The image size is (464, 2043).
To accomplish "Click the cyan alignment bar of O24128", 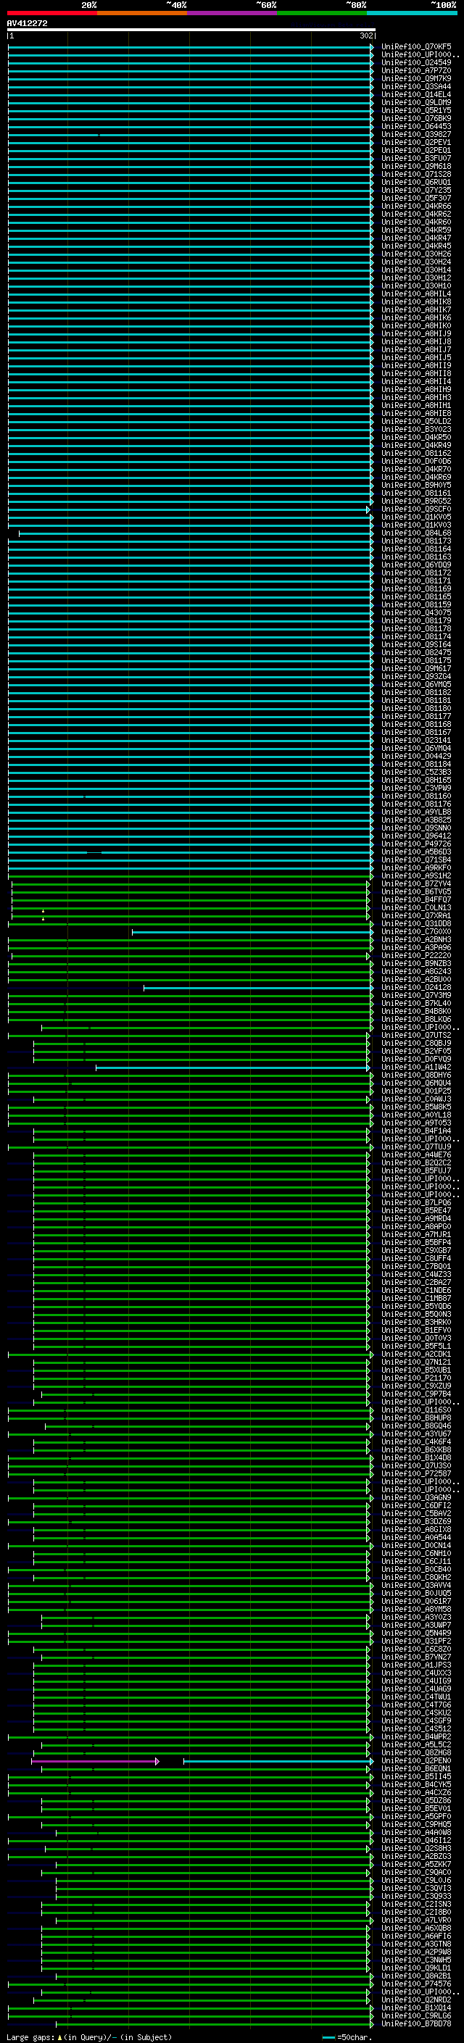I will [x=258, y=987].
